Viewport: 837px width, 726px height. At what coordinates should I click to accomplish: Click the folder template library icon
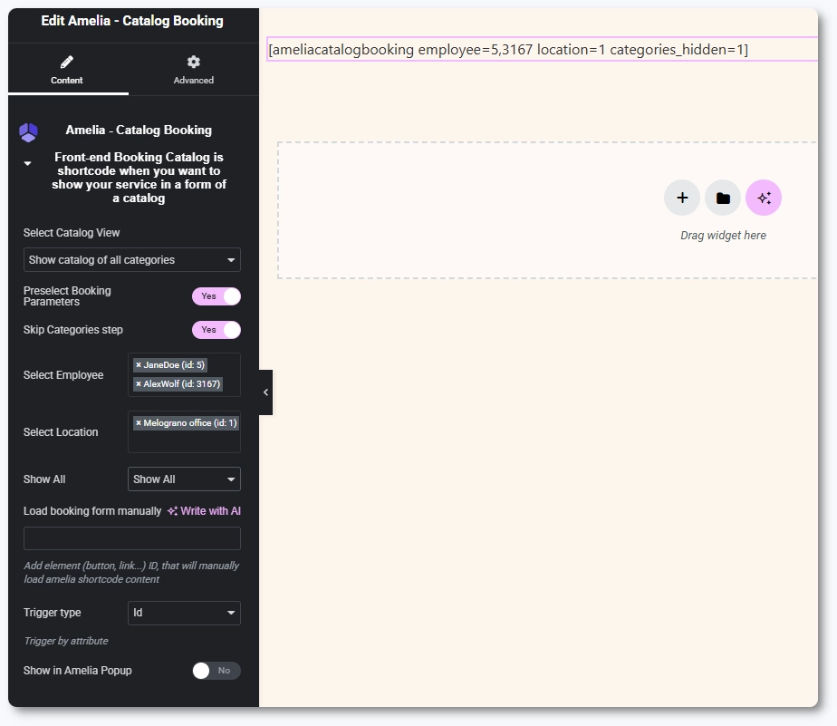click(x=723, y=198)
